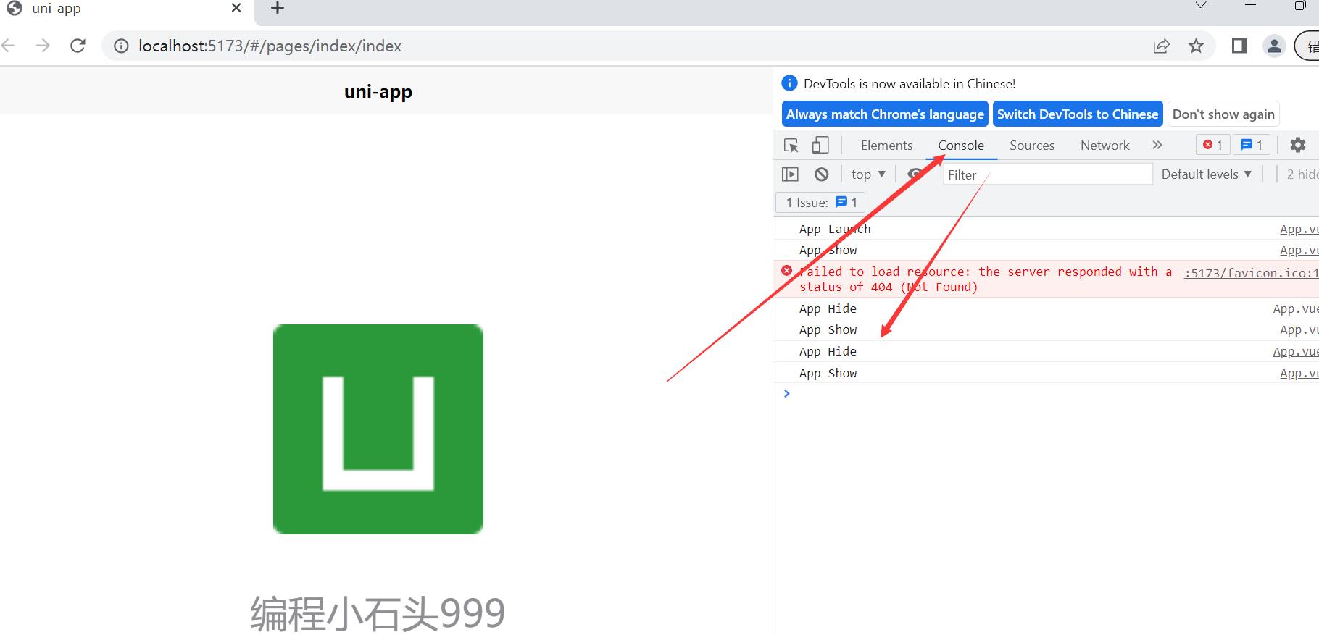Click the blue issues count badge

coord(1252,145)
